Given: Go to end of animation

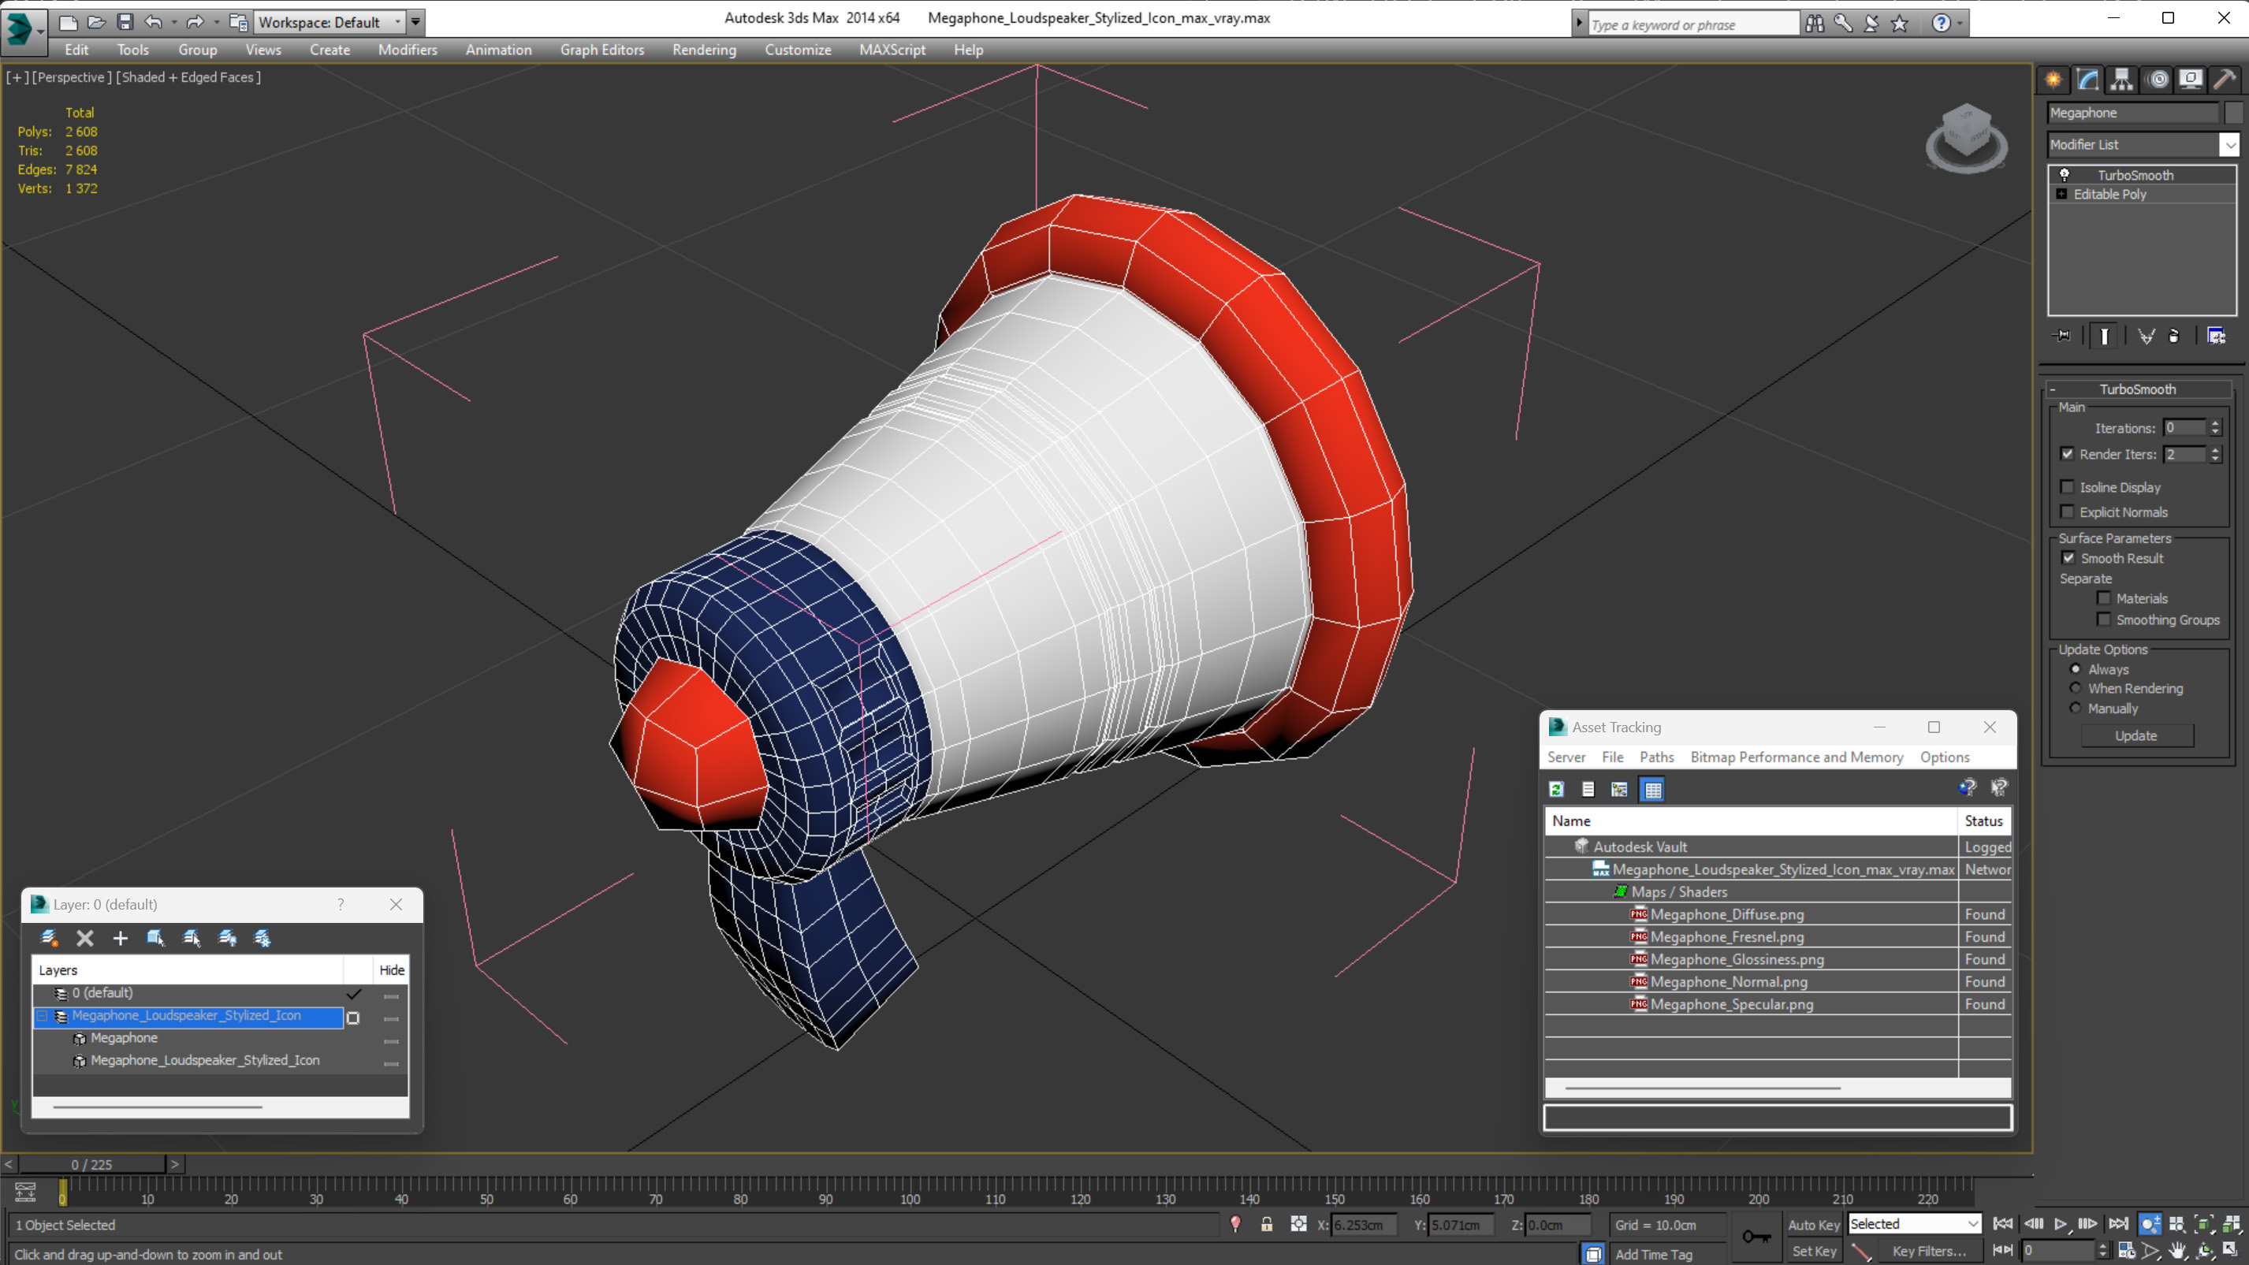Looking at the screenshot, I should (x=2119, y=1223).
